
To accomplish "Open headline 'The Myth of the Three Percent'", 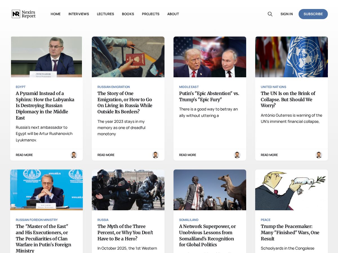I will [125, 232].
